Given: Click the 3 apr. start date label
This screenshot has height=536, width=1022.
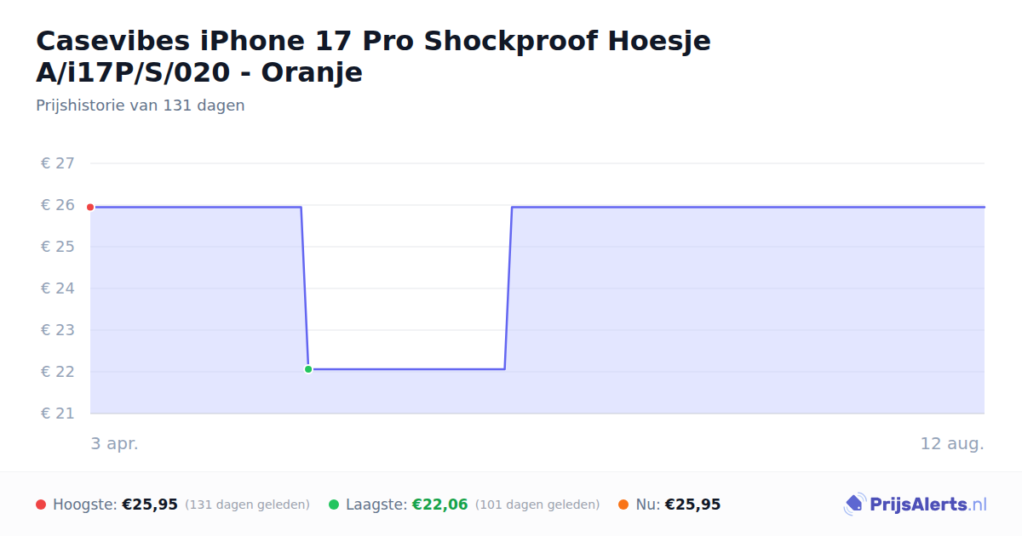Looking at the screenshot, I should pyautogui.click(x=114, y=444).
